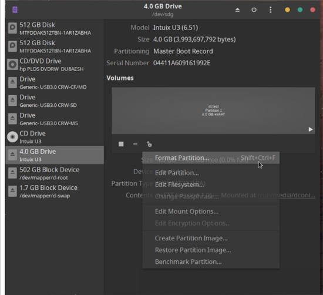
Task: Click the Master Boot Record partitioning value
Action: point(183,51)
